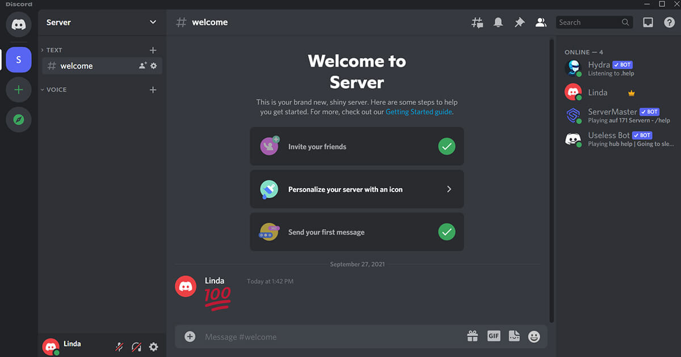Open the sticker picker
The width and height of the screenshot is (681, 357).
point(514,336)
